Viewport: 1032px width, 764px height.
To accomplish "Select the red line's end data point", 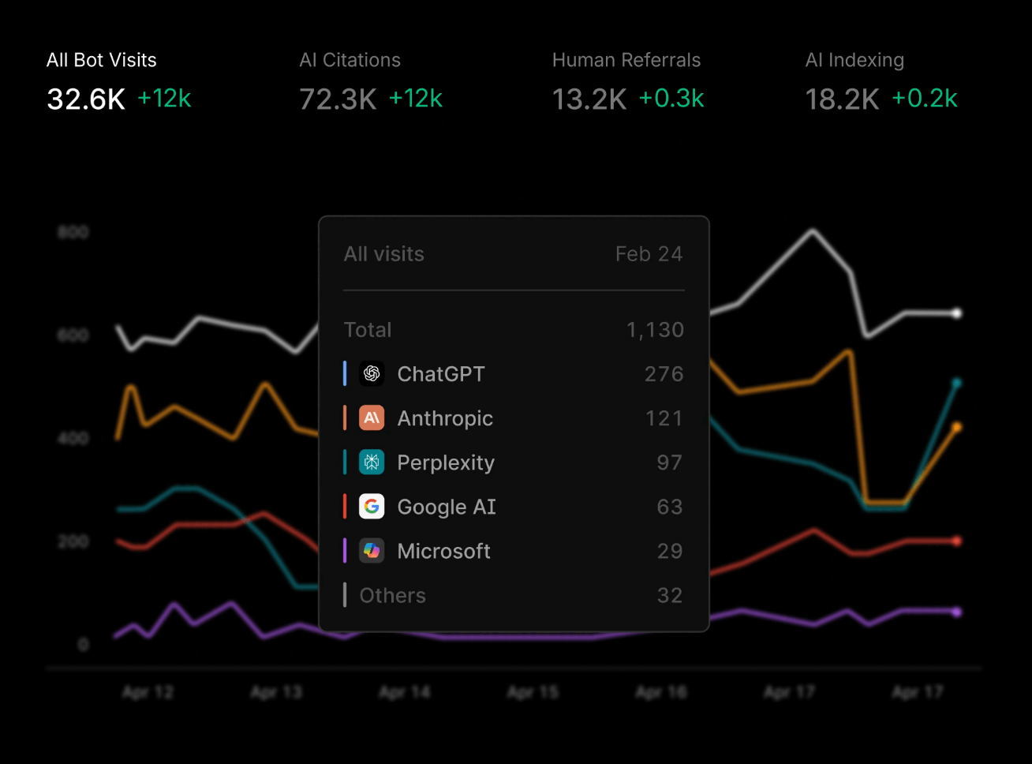I will pos(957,541).
